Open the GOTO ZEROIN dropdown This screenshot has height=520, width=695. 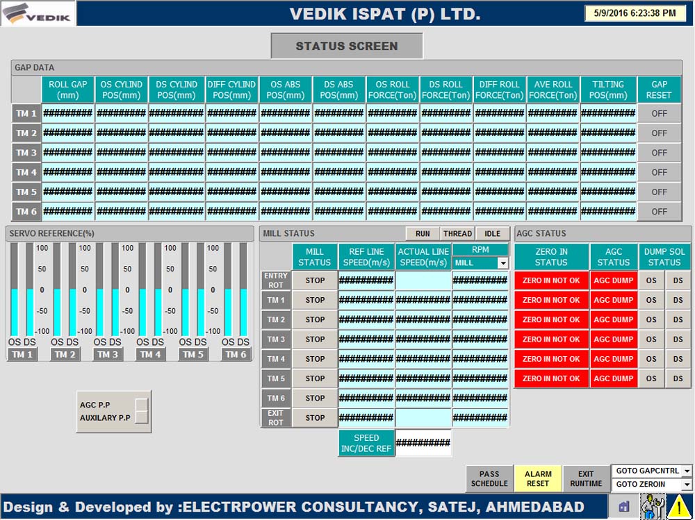tap(687, 484)
